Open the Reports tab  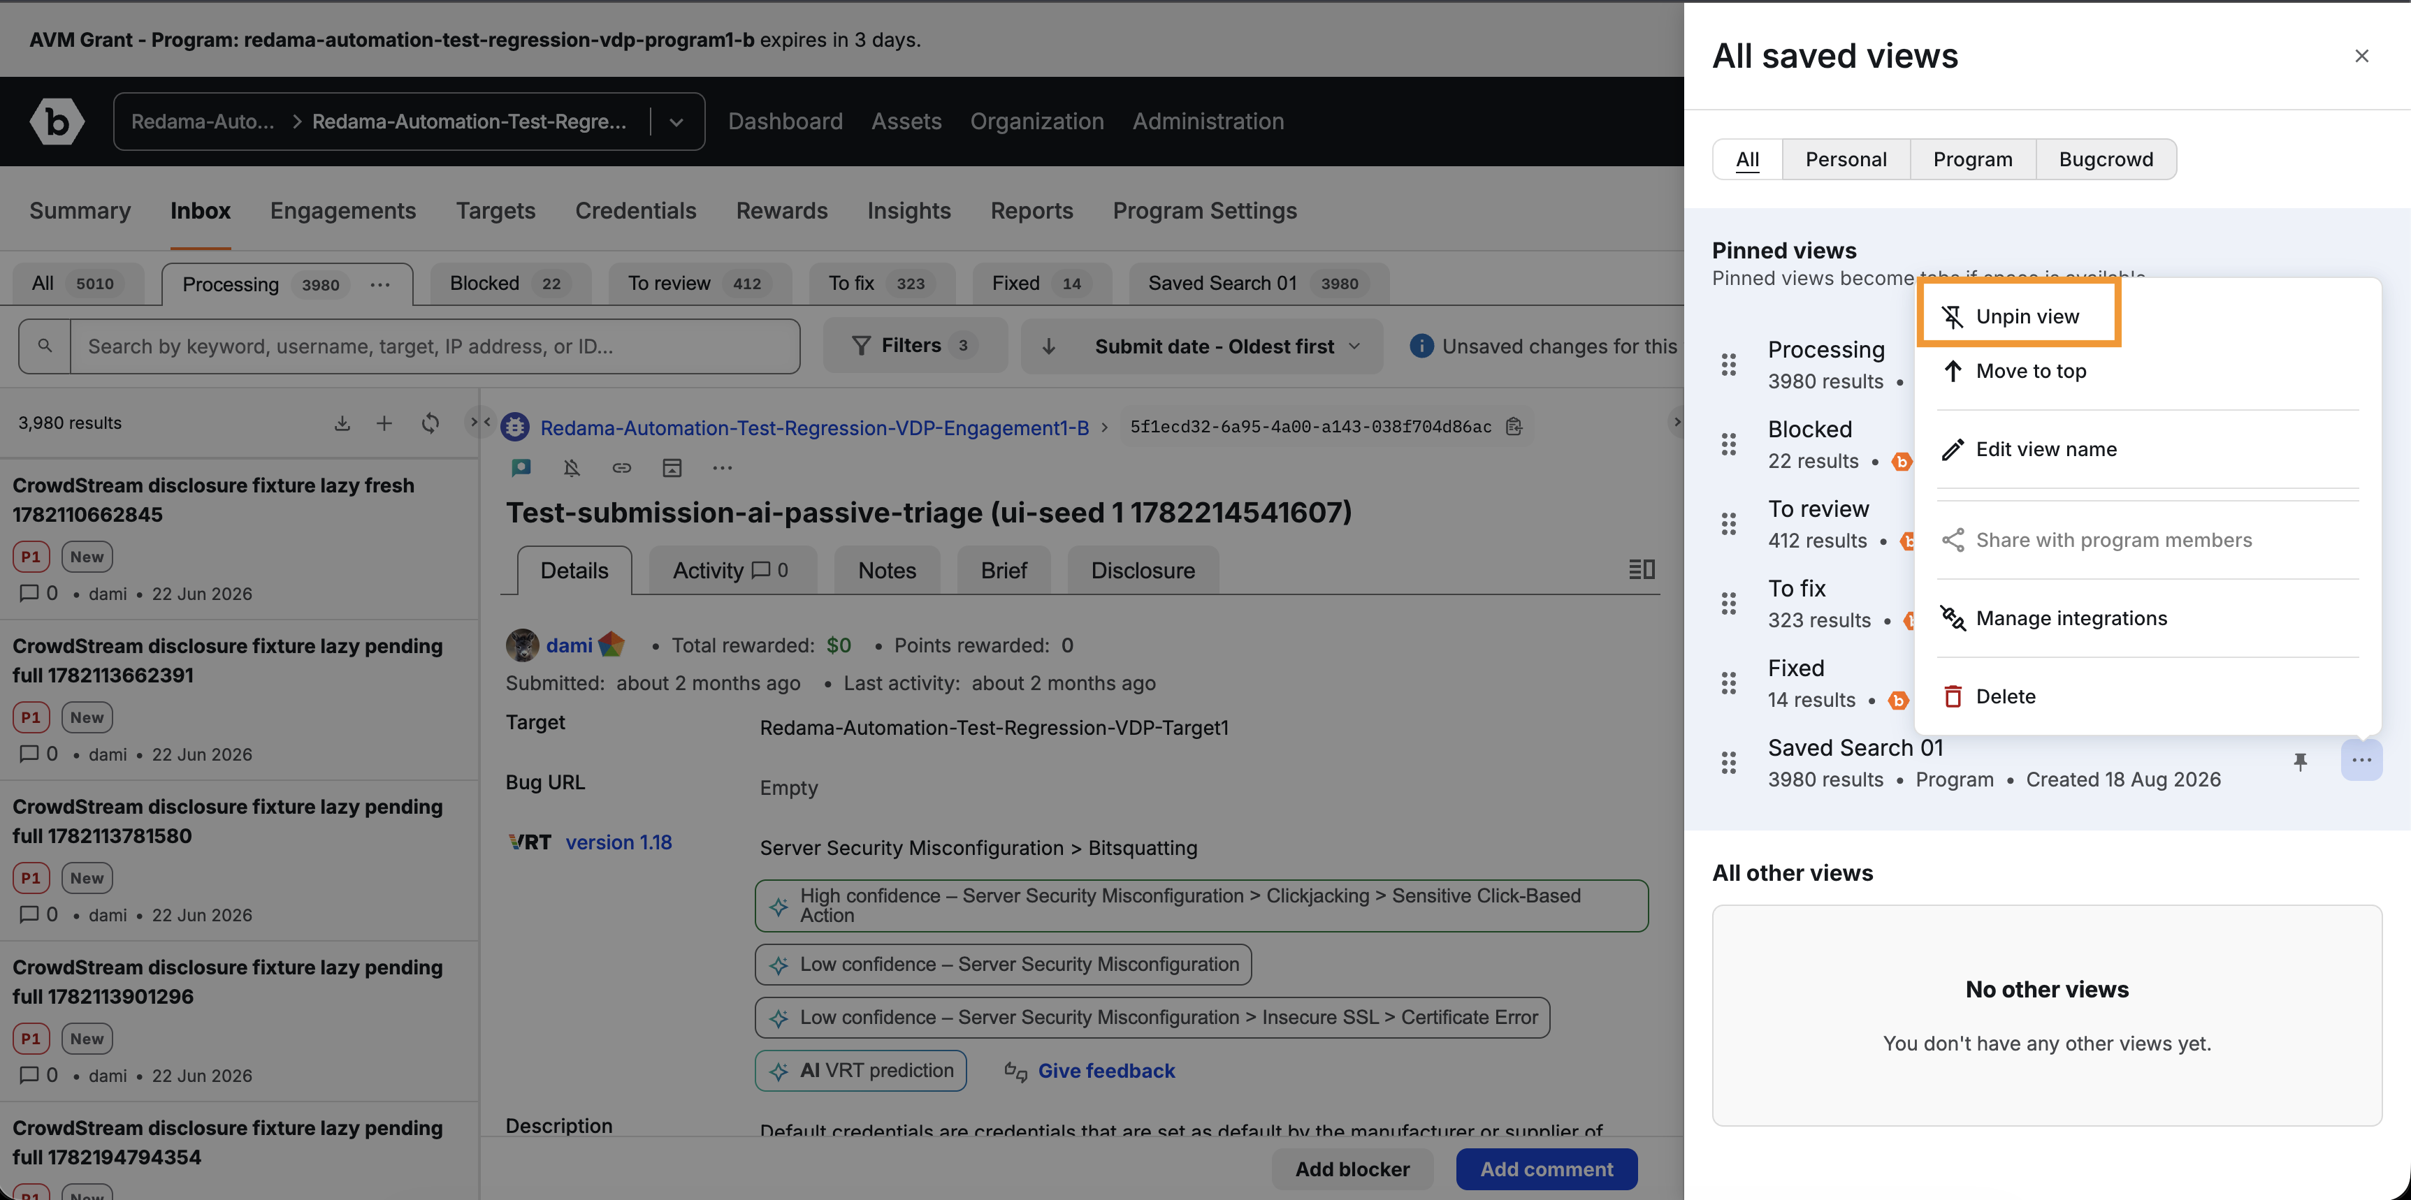click(x=1031, y=210)
